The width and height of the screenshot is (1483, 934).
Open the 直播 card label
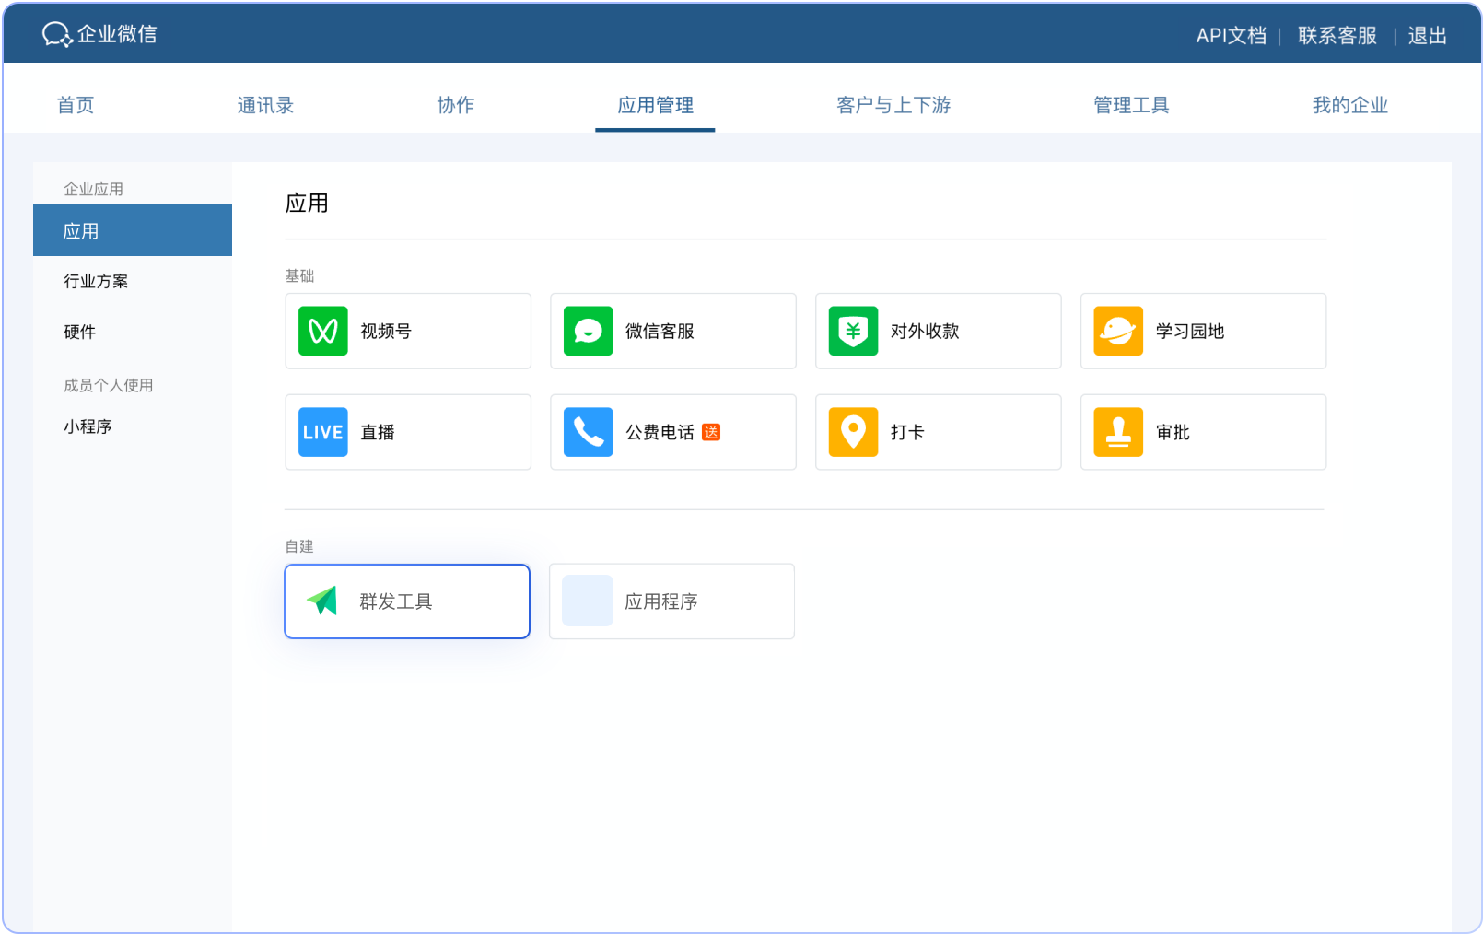click(x=378, y=432)
